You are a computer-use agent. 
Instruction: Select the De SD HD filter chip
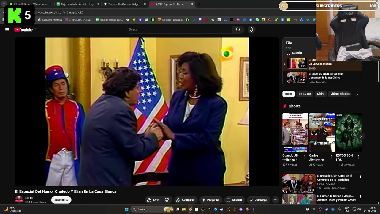(305, 94)
